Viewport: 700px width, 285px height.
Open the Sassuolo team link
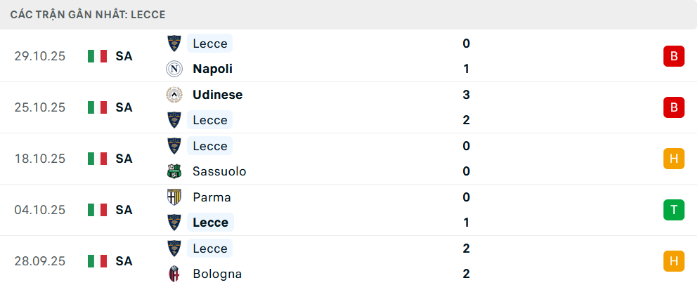point(219,171)
